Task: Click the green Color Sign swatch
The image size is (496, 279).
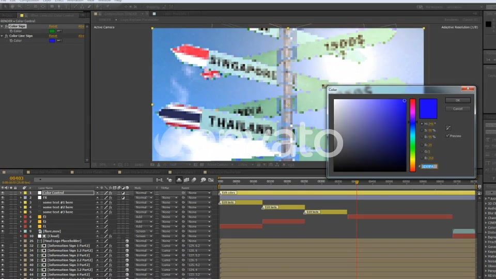Action: click(x=52, y=31)
